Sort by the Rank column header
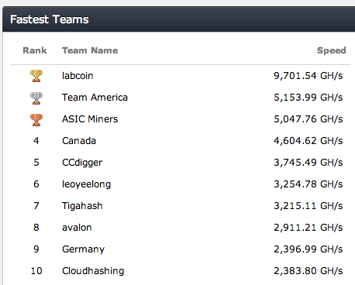This screenshot has width=355, height=285. (35, 50)
